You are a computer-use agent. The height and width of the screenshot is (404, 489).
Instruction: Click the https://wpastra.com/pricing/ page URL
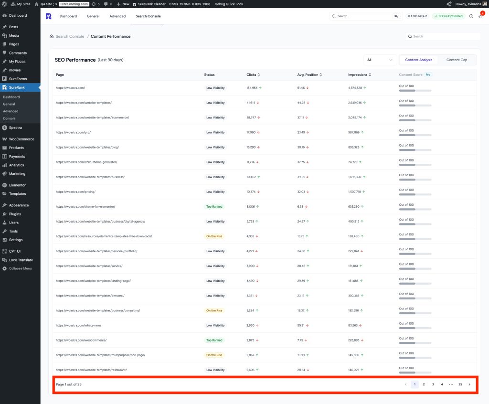[x=75, y=192]
